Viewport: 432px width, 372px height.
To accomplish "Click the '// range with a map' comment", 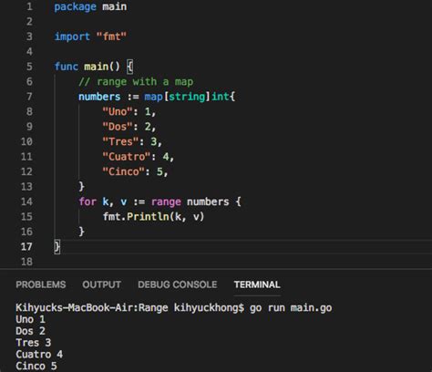I will [x=136, y=82].
